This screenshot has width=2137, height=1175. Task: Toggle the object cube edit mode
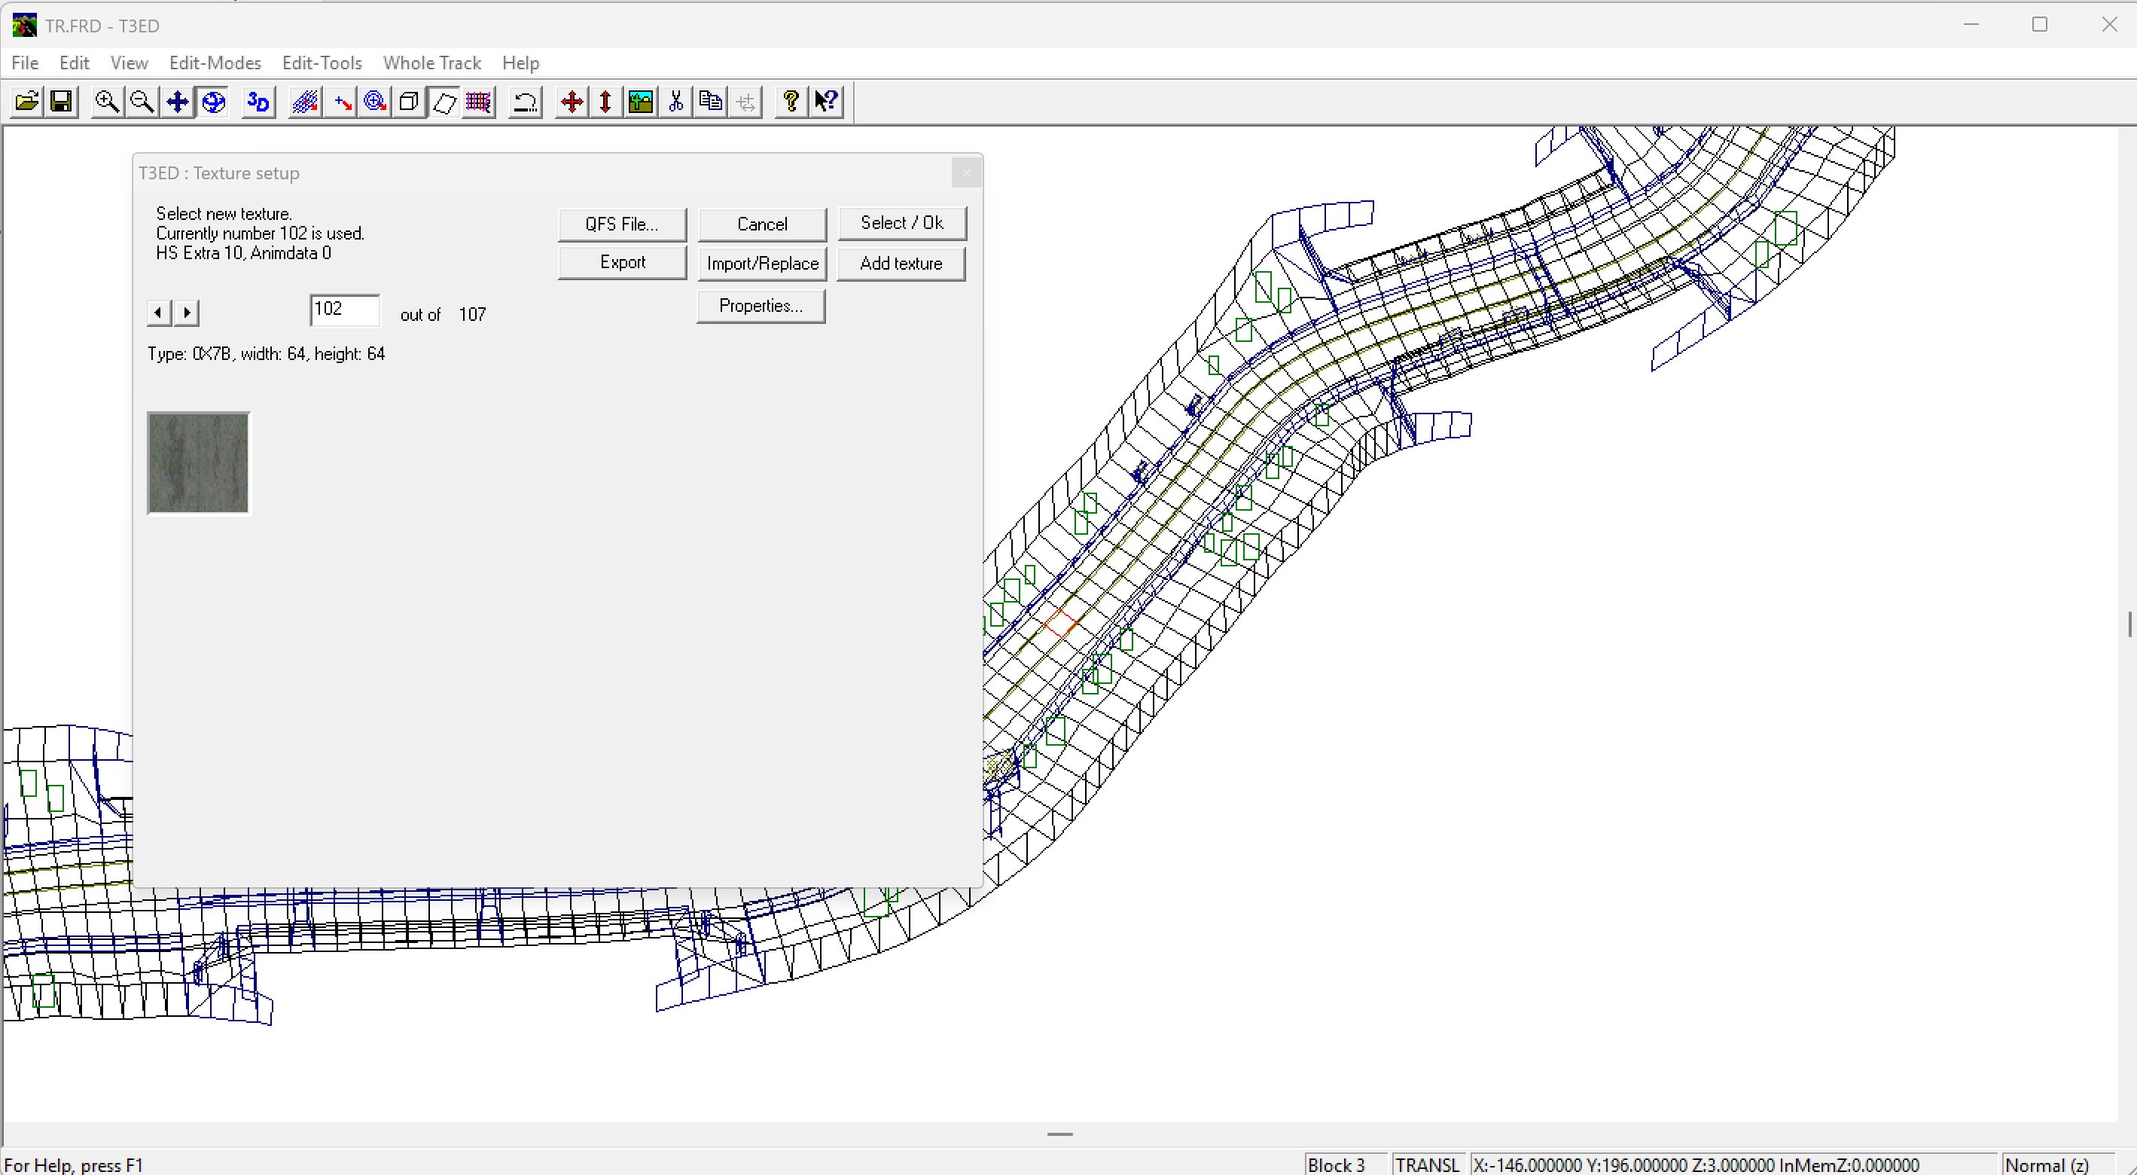tap(409, 102)
